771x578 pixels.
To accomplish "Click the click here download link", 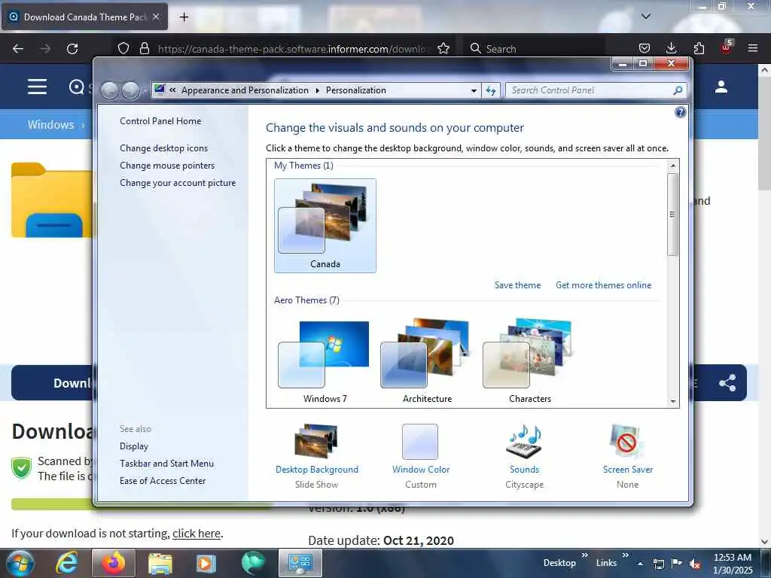I will click(197, 534).
